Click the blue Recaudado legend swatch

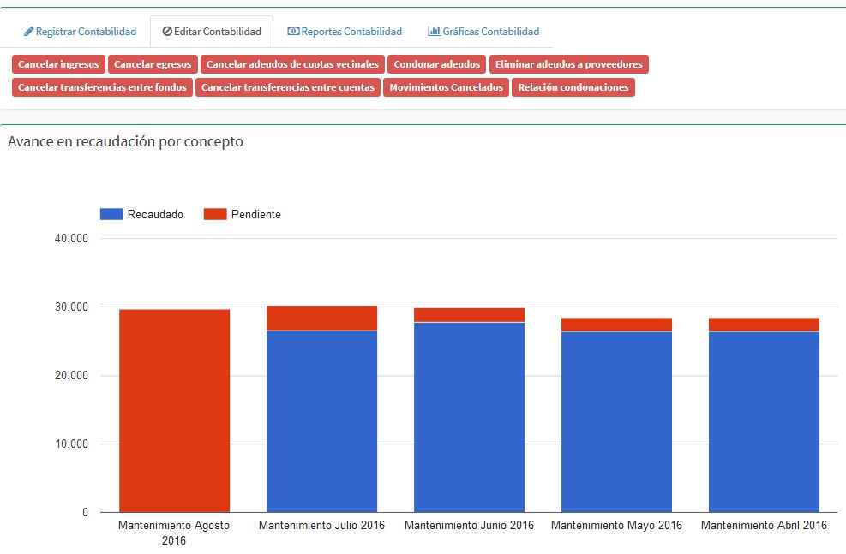pyautogui.click(x=111, y=214)
